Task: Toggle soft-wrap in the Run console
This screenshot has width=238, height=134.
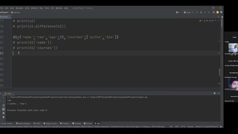Action: (3, 105)
